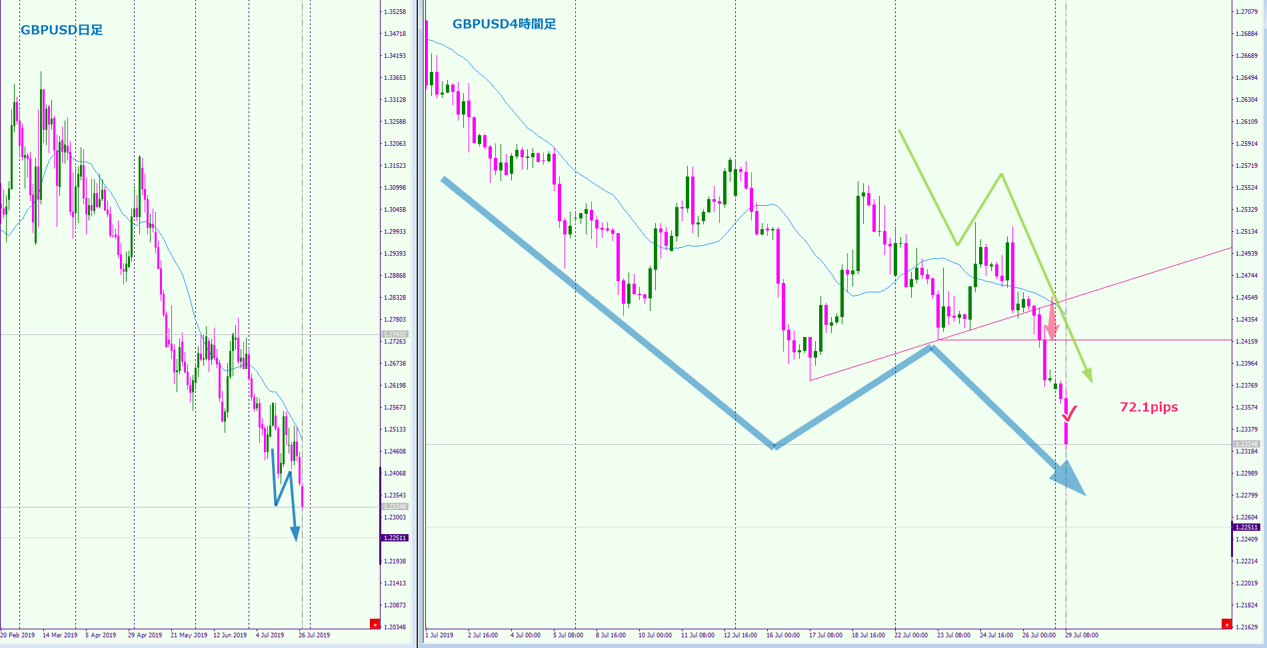Viewport: 1267px width, 648px height.
Task: Click the 1 Jul 2019 time axis label
Action: (x=439, y=635)
